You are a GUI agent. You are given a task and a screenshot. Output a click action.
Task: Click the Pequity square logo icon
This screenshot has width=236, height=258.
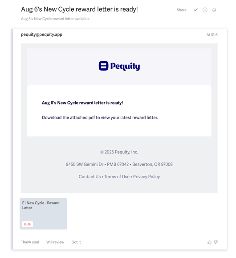[104, 66]
